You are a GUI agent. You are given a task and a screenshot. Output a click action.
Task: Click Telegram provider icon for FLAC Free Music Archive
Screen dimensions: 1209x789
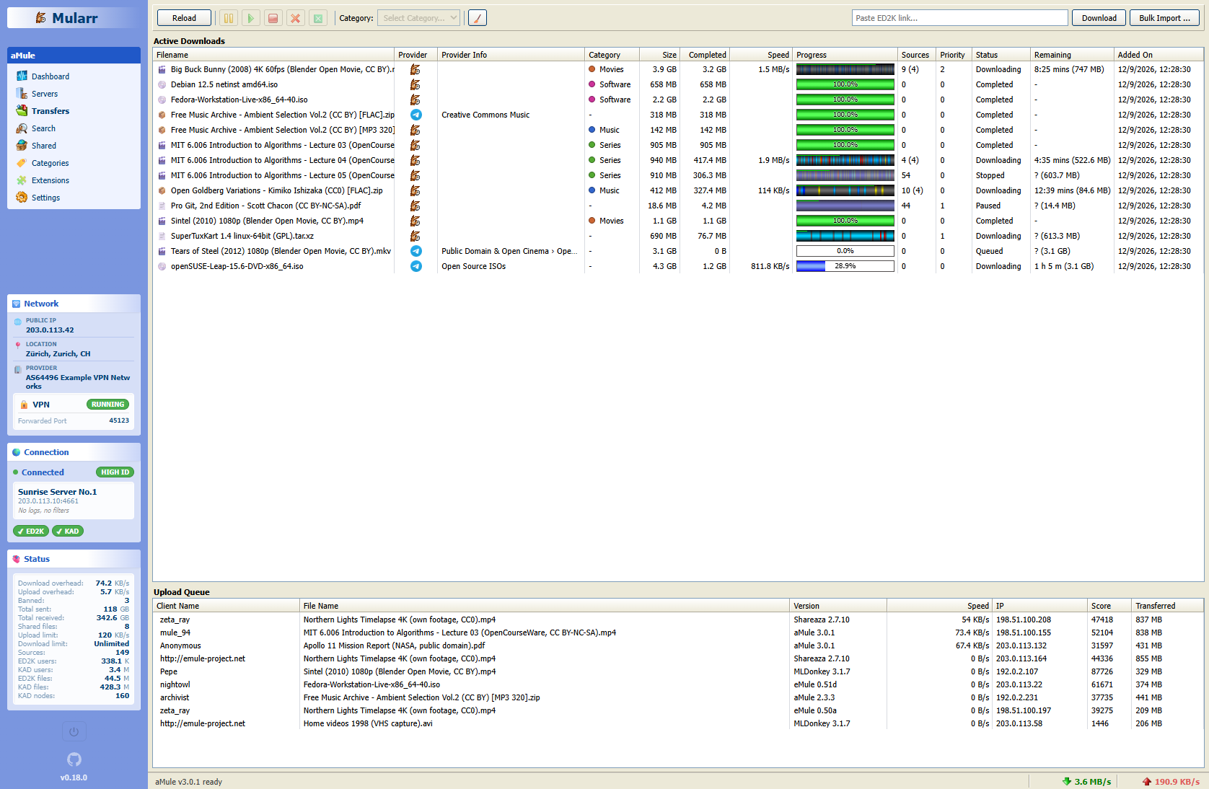click(416, 115)
